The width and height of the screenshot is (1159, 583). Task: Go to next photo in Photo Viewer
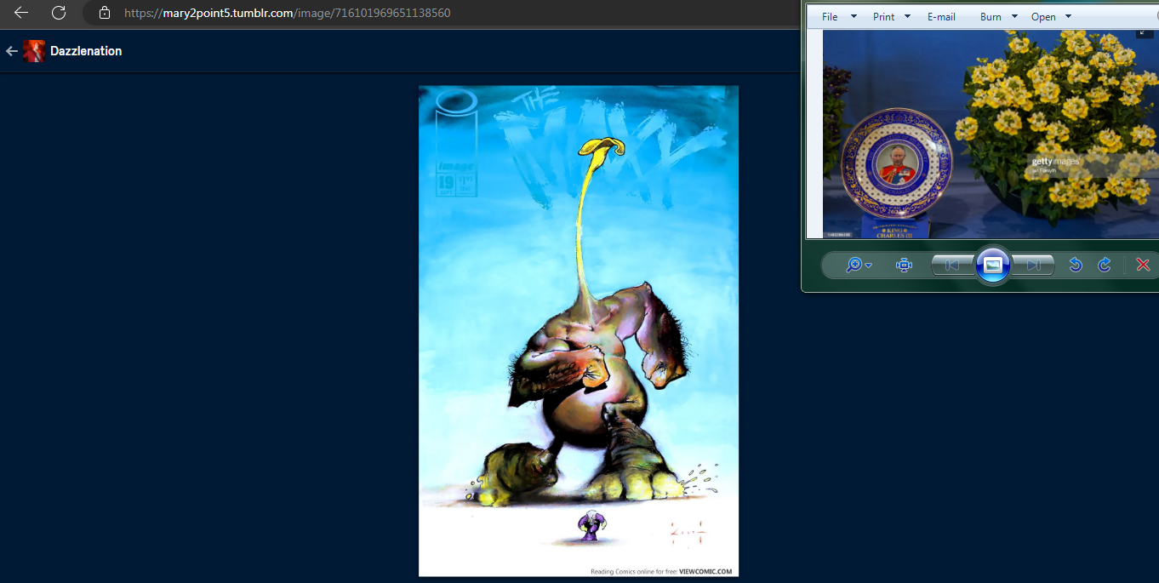1033,266
